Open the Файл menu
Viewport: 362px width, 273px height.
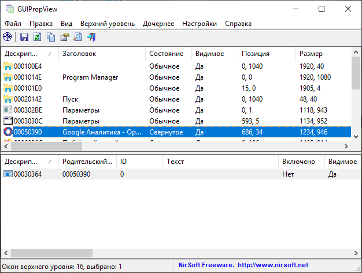(x=13, y=24)
